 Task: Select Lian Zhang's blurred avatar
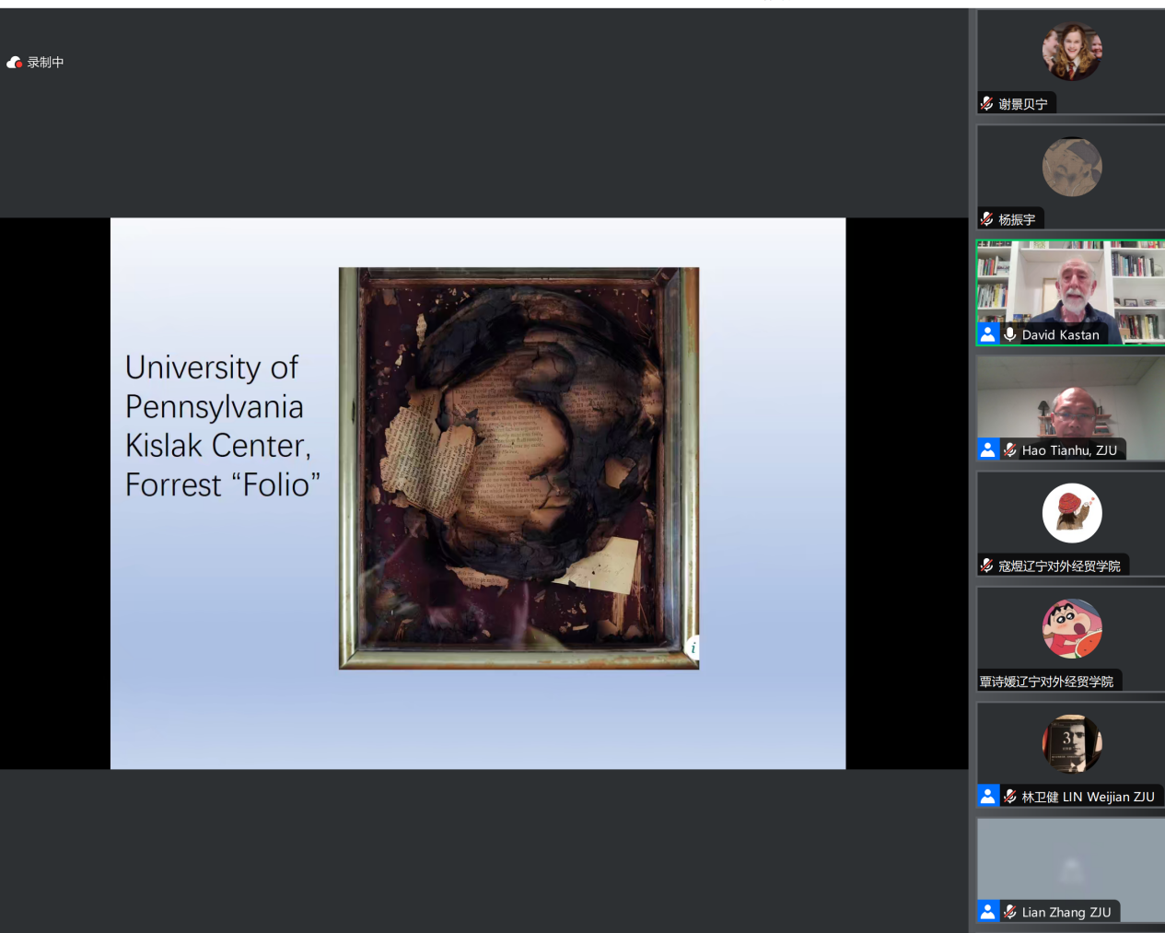pos(1072,869)
